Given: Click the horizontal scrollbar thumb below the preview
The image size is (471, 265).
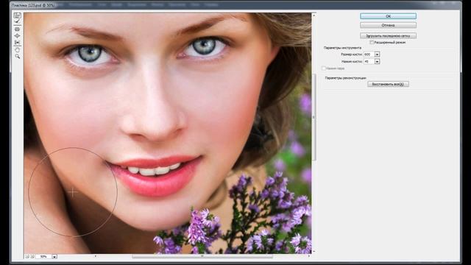Looking at the screenshot, I should (202, 256).
